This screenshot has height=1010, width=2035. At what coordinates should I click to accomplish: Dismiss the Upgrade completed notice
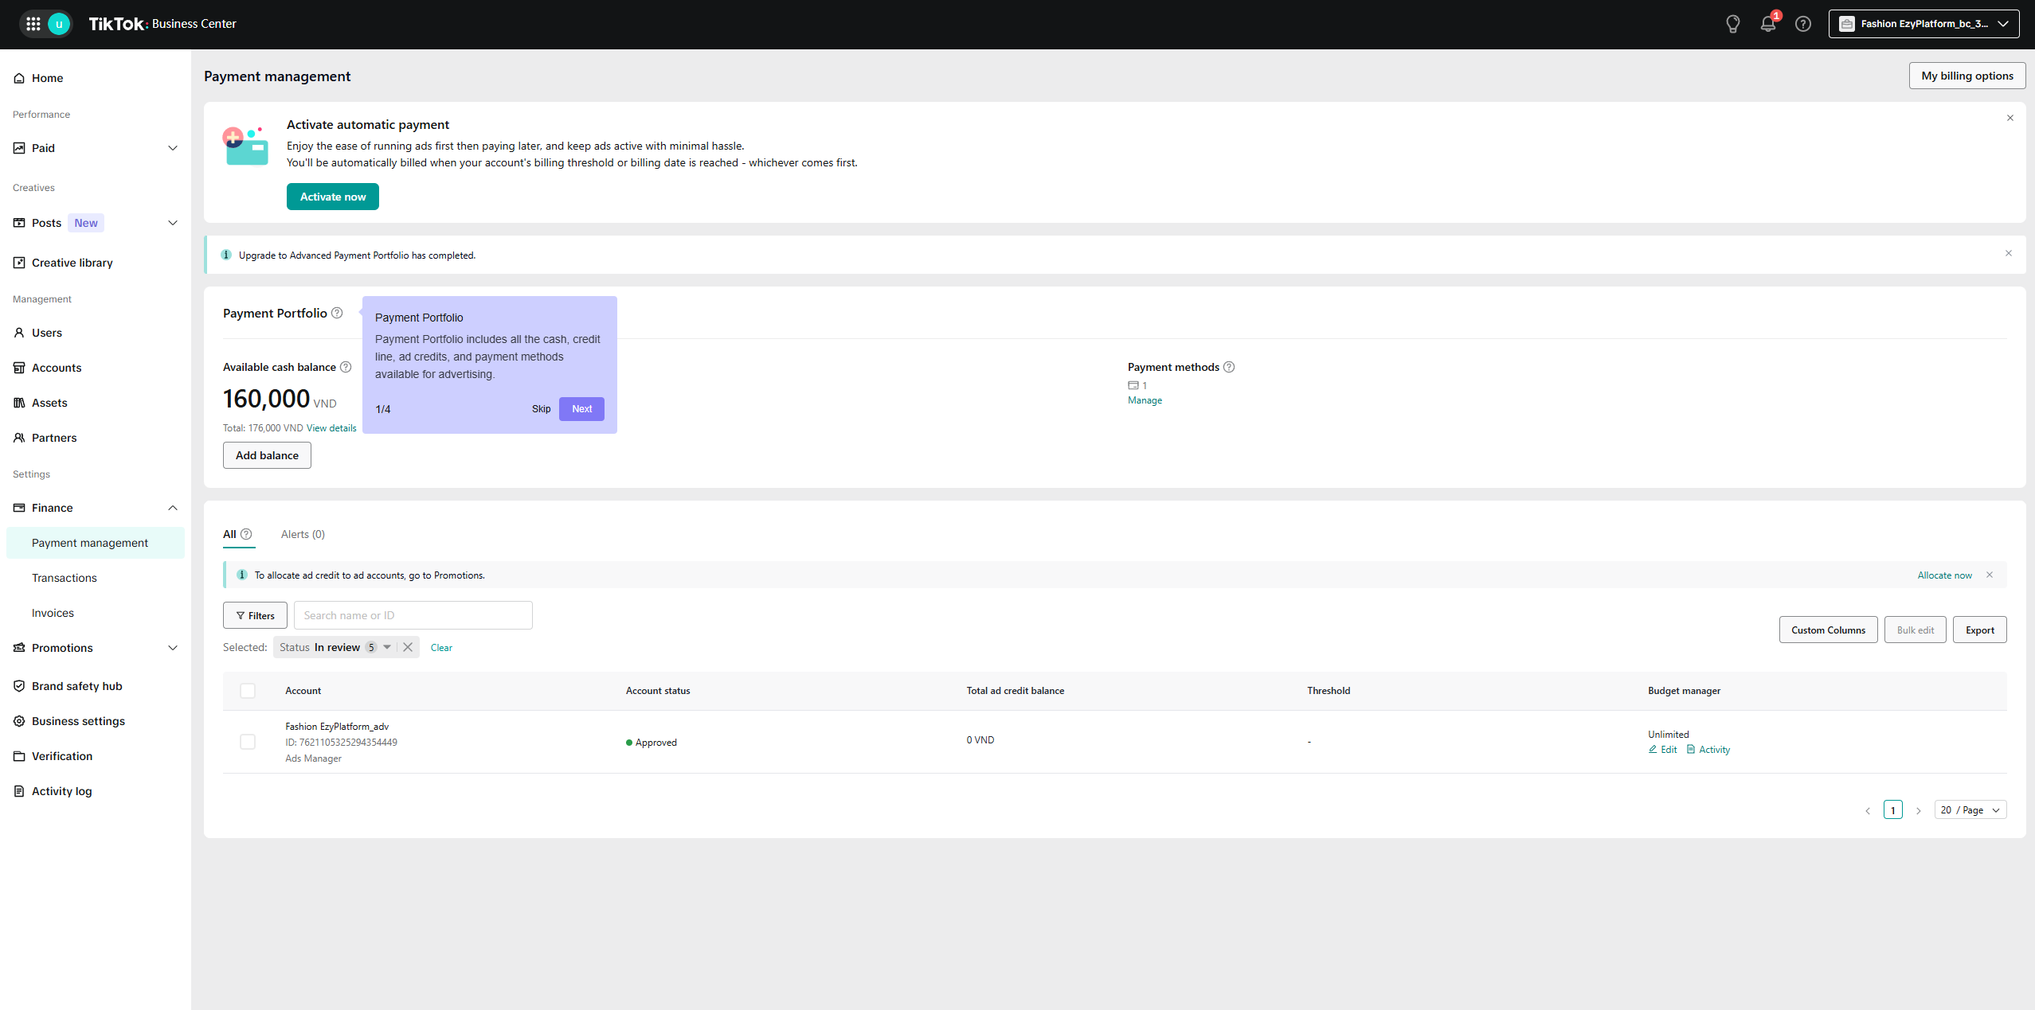pos(2009,253)
